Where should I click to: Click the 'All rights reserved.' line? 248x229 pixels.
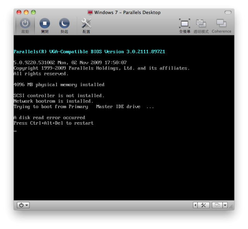click(41, 74)
